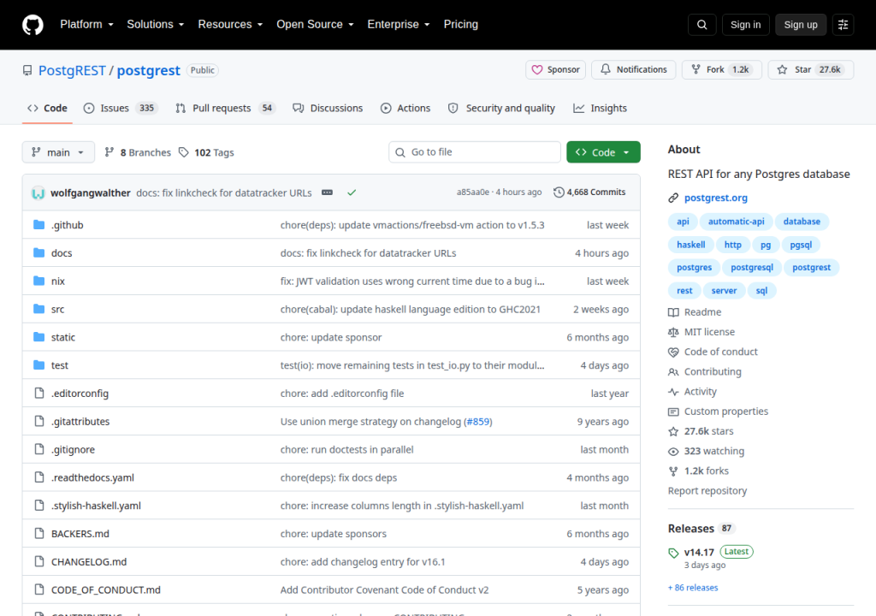Click the link icon beside postgrest.org
The height and width of the screenshot is (616, 876).
coord(673,198)
